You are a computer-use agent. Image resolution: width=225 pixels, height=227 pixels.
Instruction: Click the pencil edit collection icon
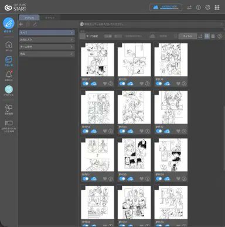[x=35, y=24]
